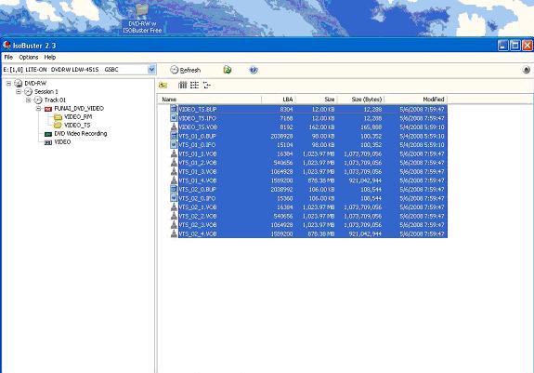Open the drive selection dropdown arrow
Viewport: 534px width, 373px height.
pyautogui.click(x=151, y=70)
